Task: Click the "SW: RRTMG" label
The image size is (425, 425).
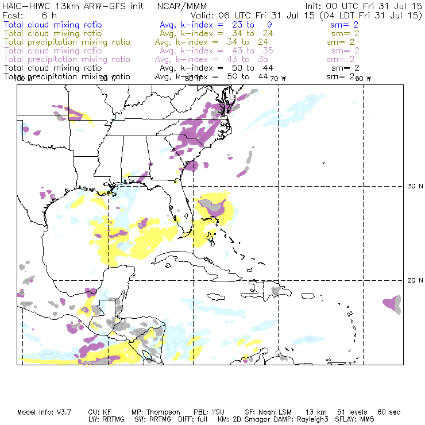Action: (153, 419)
